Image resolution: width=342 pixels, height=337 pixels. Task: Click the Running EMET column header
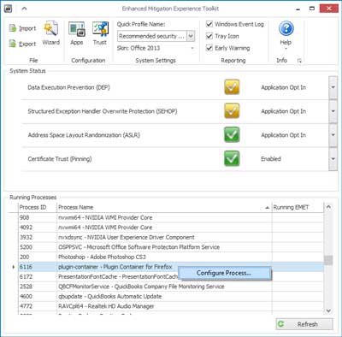pyautogui.click(x=298, y=207)
